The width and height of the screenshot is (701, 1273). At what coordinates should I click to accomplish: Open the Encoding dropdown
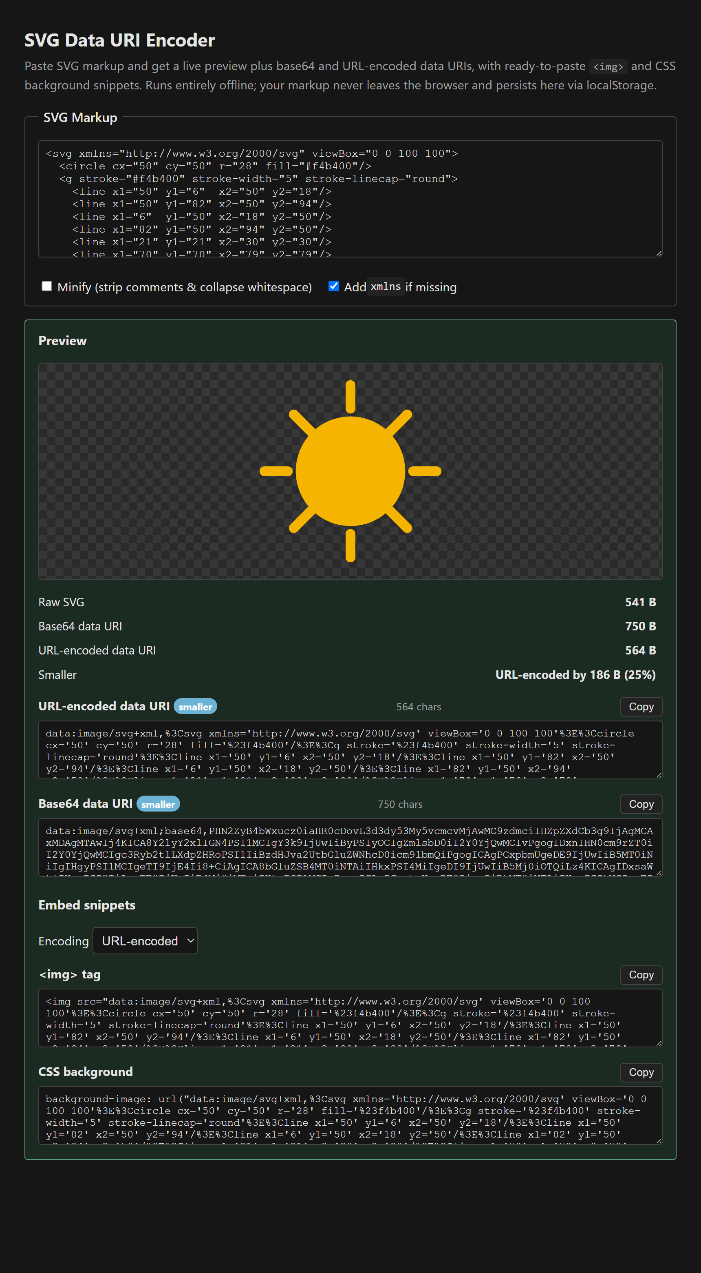tap(145, 940)
